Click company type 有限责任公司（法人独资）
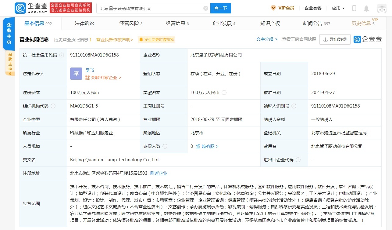The height and width of the screenshot is (230, 392). click(95, 119)
